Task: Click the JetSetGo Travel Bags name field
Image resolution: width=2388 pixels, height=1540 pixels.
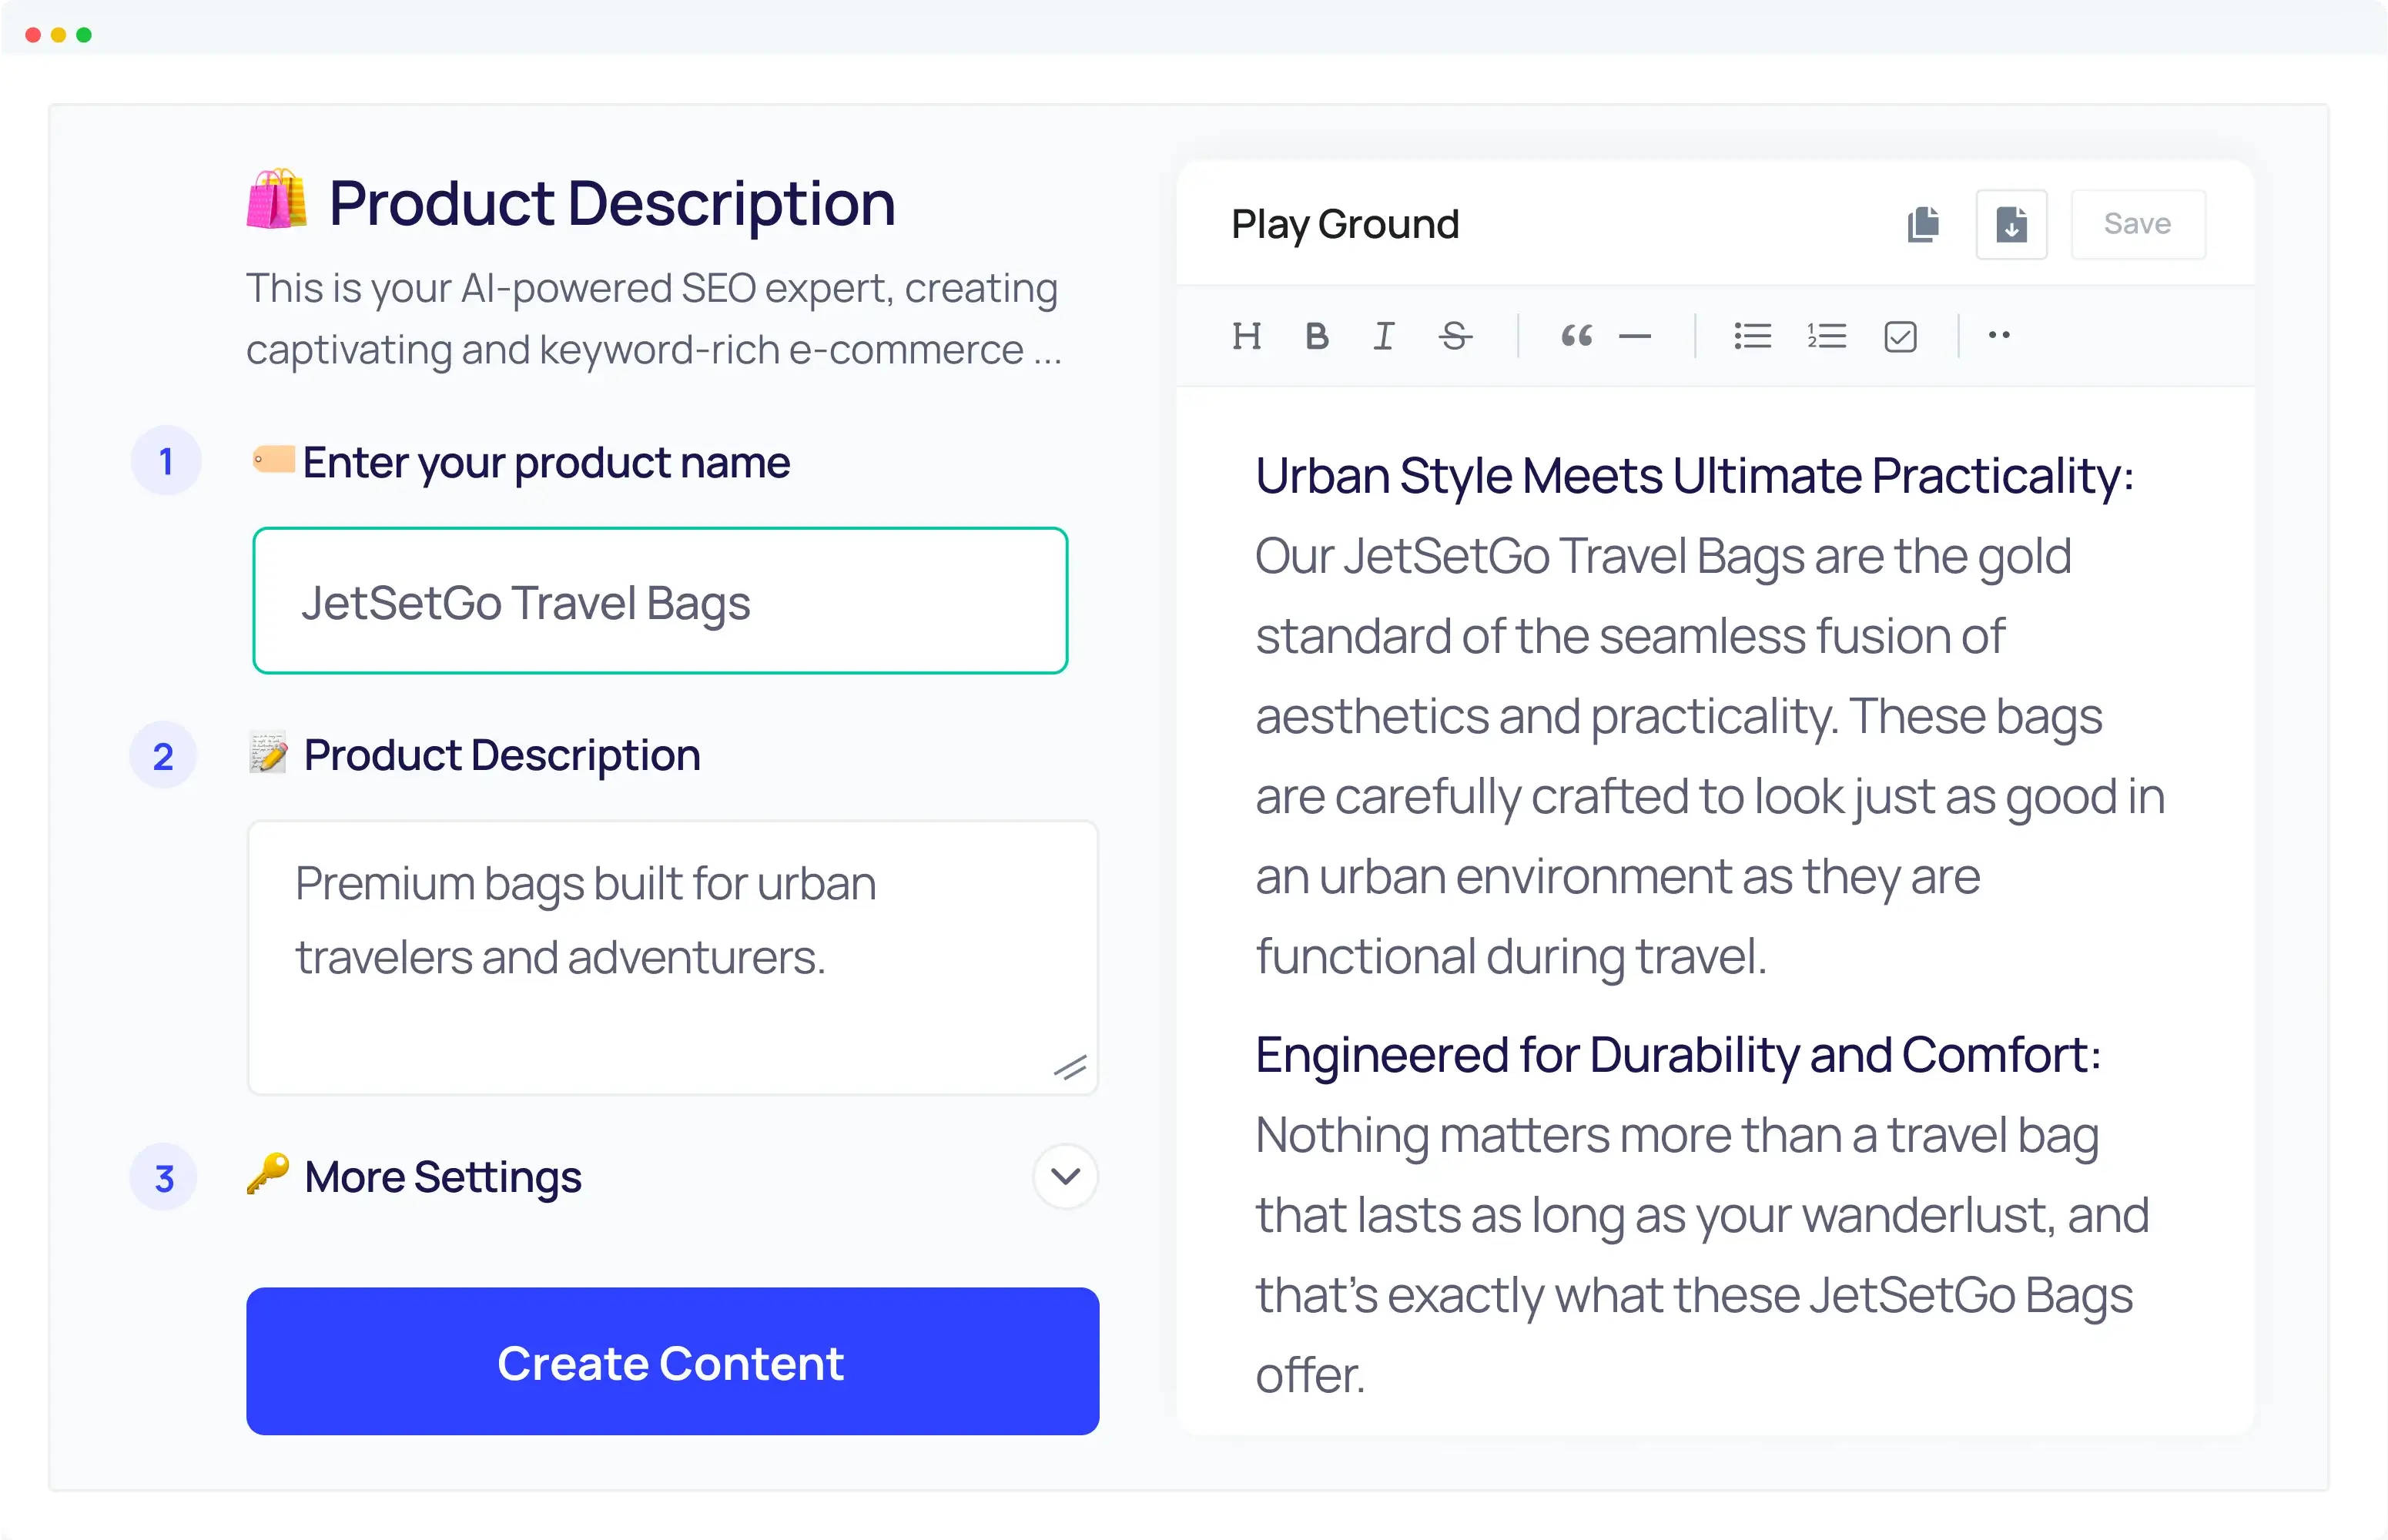Action: point(660,601)
